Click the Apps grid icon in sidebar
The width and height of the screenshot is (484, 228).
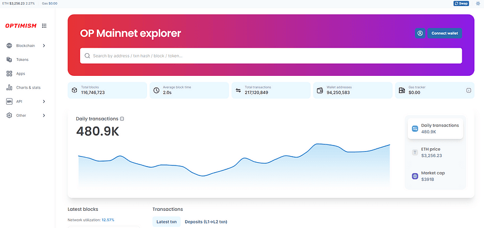coord(9,74)
